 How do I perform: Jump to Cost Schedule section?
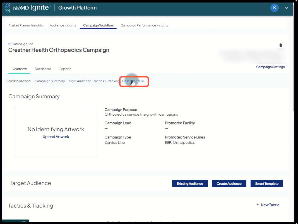point(133,81)
